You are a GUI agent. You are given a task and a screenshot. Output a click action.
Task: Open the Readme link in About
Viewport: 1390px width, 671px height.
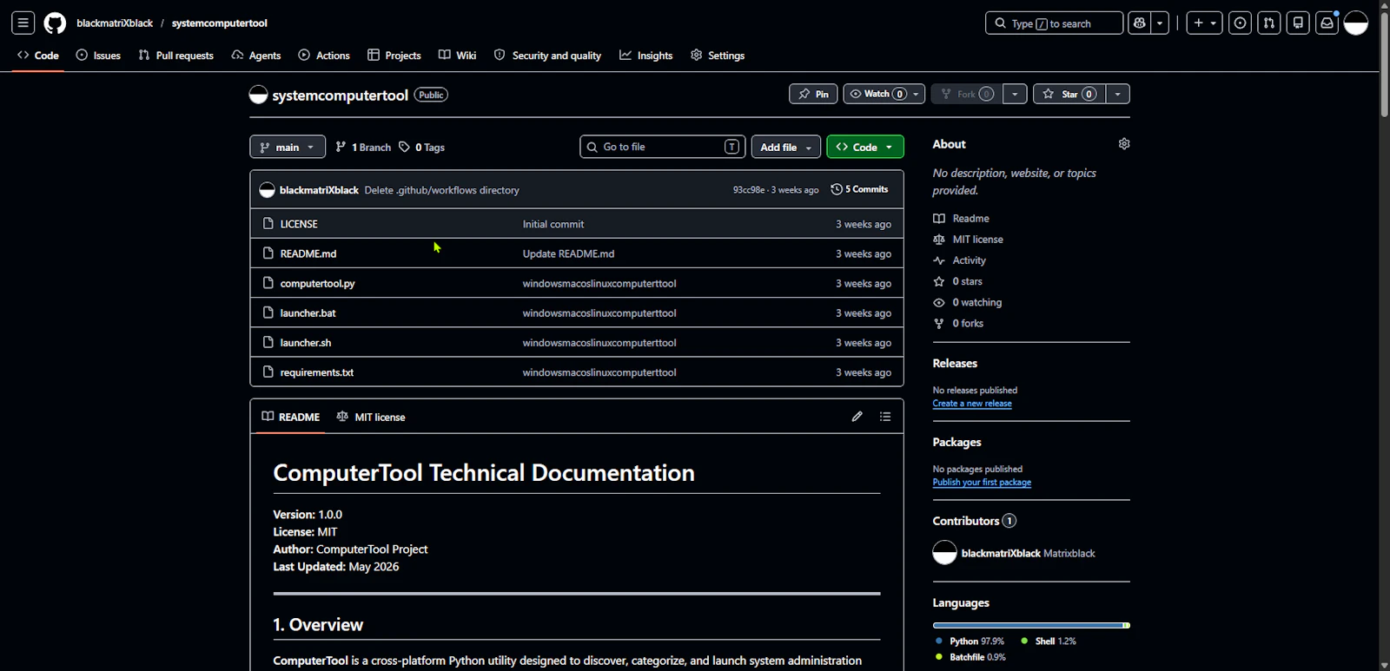961,219
